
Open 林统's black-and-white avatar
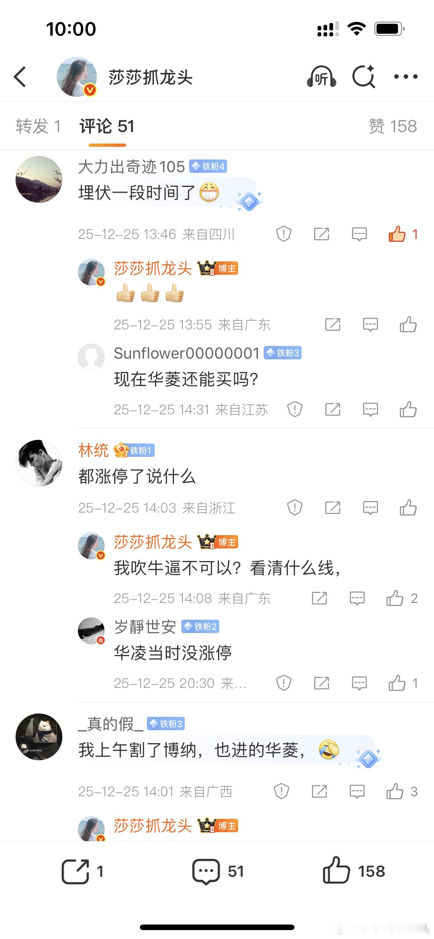click(x=39, y=463)
